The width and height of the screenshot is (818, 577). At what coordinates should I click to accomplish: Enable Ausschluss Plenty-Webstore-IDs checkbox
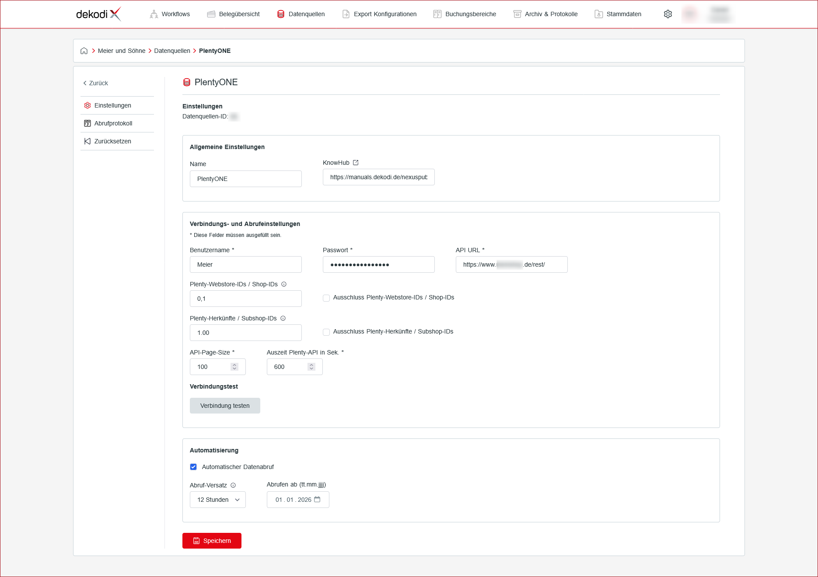coord(326,298)
